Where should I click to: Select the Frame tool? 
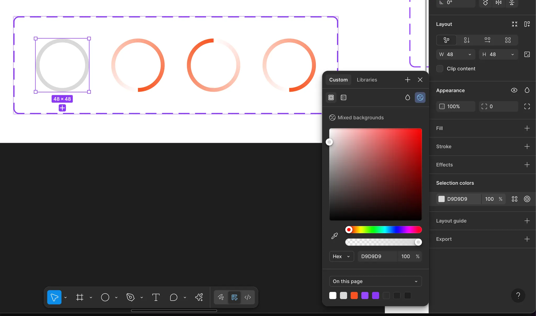pos(80,297)
